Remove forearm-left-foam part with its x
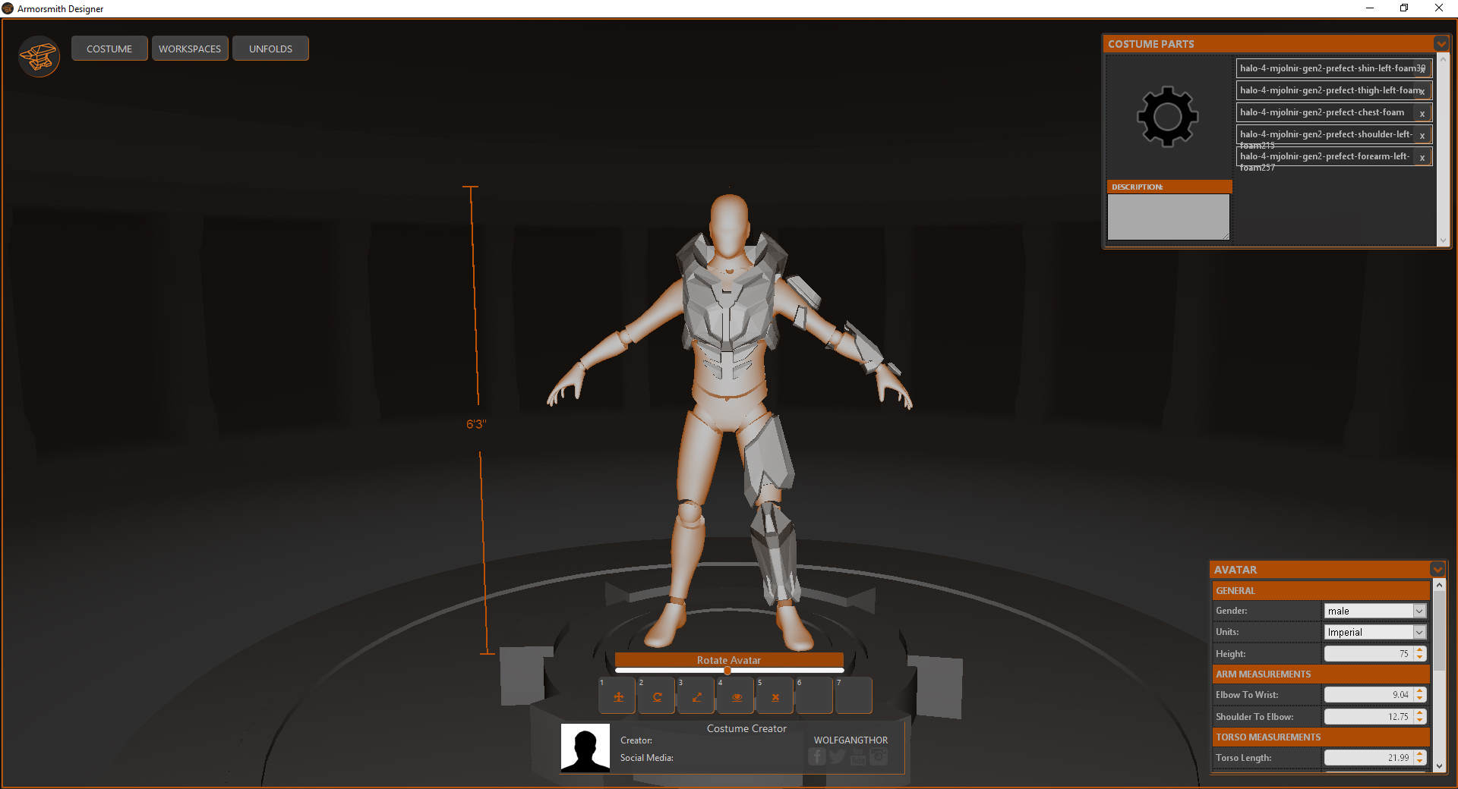 1422,157
